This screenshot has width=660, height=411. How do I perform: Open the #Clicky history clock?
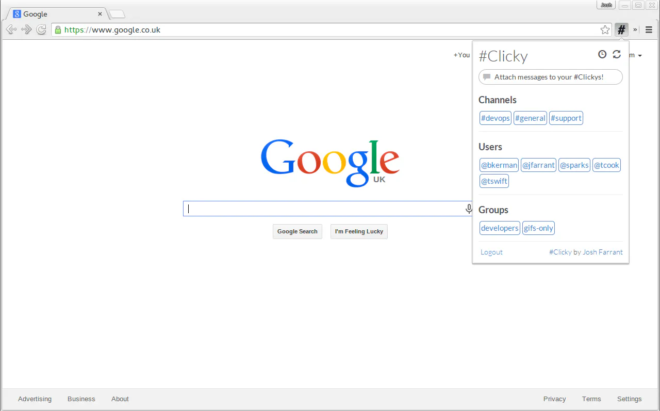(x=602, y=54)
